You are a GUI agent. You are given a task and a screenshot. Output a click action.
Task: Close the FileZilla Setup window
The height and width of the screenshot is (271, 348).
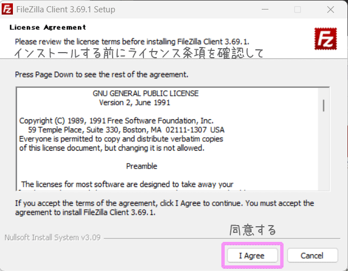[x=331, y=10]
